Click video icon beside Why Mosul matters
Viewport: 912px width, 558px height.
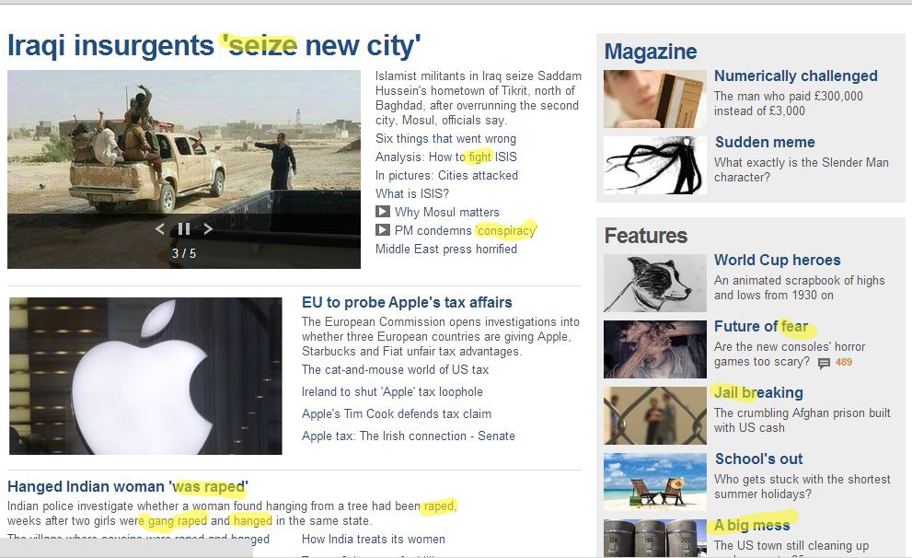coord(382,212)
